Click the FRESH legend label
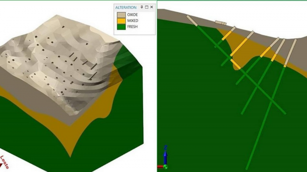307x172 pixels. 132,27
